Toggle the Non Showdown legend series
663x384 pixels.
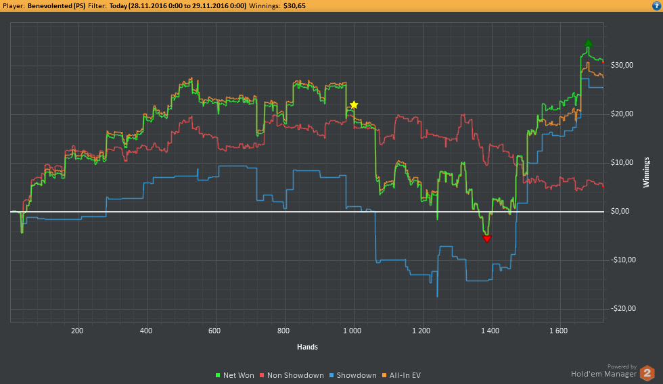292,375
